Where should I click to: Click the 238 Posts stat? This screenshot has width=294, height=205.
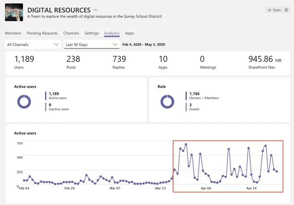point(73,62)
